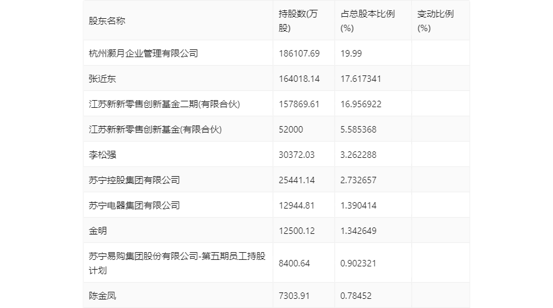Select the value 157869.61
553x308 pixels.
pyautogui.click(x=299, y=104)
